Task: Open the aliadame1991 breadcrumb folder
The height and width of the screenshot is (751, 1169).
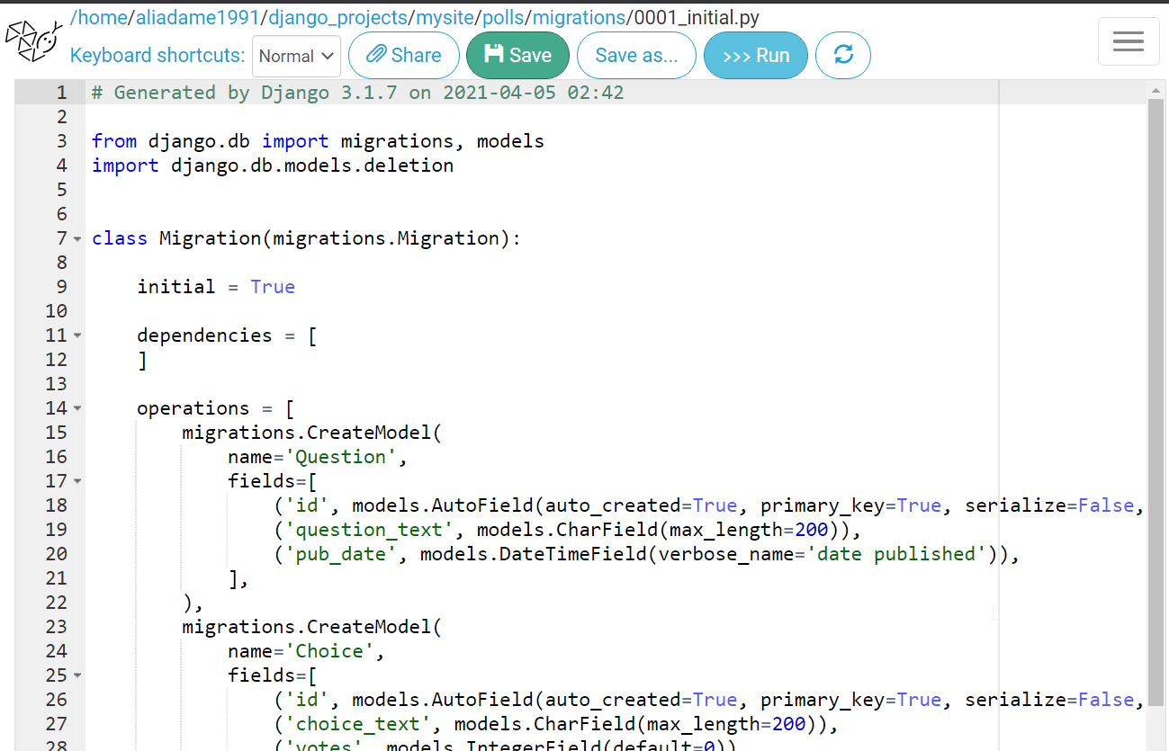Action: [197, 17]
